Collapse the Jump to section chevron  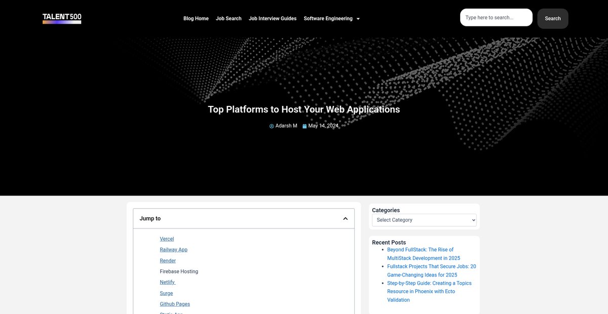pyautogui.click(x=346, y=219)
